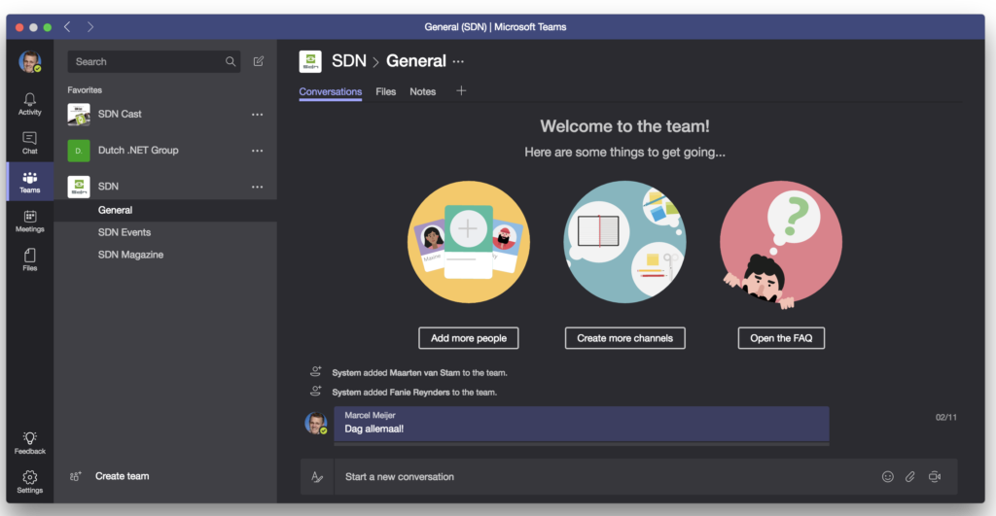The width and height of the screenshot is (996, 516).
Task: Select the SDN Events channel
Action: tap(124, 232)
